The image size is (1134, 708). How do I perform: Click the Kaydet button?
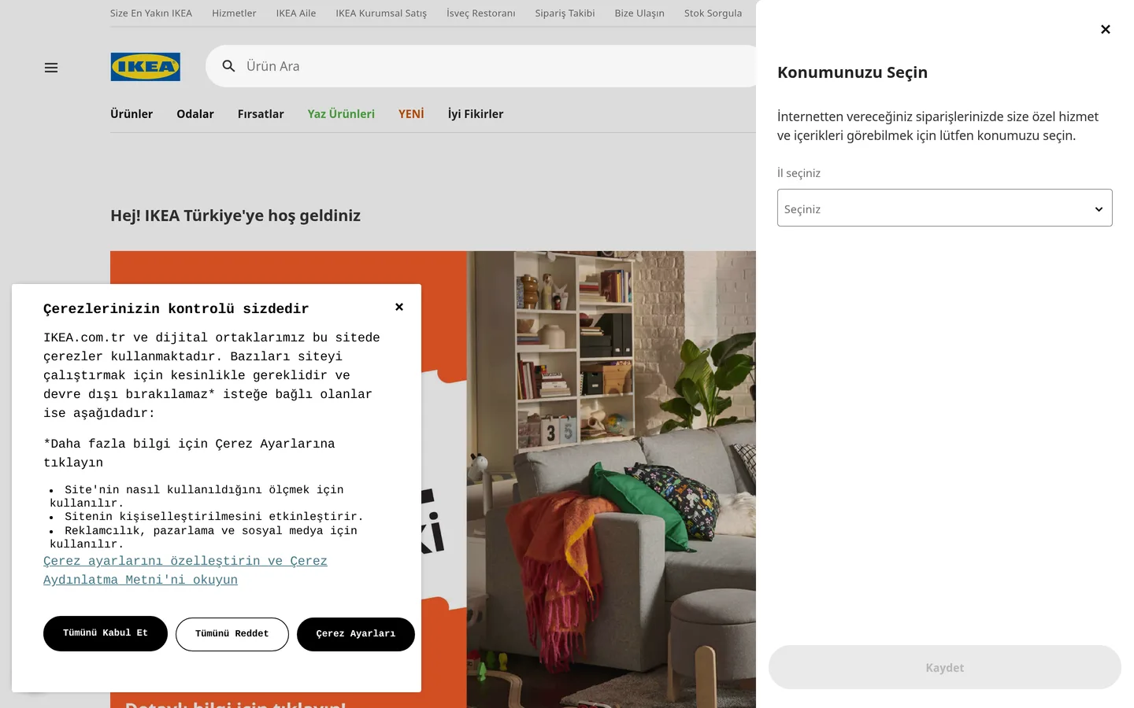(x=945, y=667)
